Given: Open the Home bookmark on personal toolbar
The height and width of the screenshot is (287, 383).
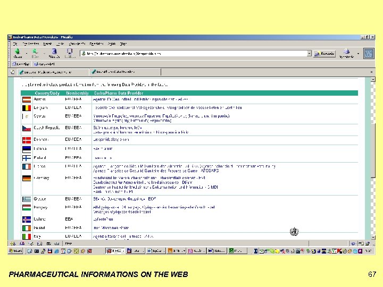Looking at the screenshot, I should [x=21, y=64].
